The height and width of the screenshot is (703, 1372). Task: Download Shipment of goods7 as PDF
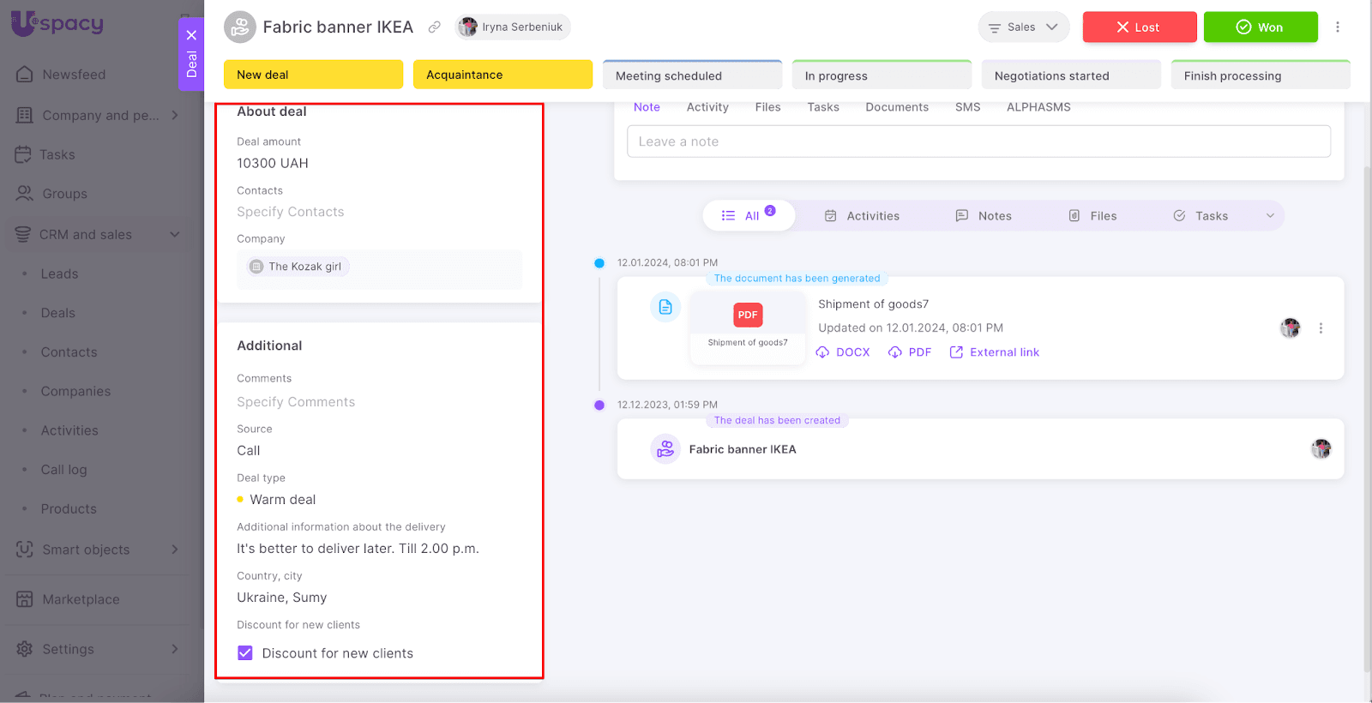click(910, 352)
